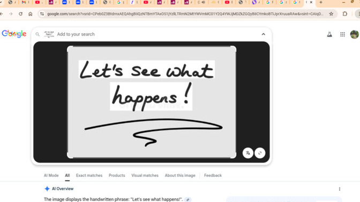Screen dimensions: 360x202
Task: Open the Google apps grid icon
Action: coord(342,34)
